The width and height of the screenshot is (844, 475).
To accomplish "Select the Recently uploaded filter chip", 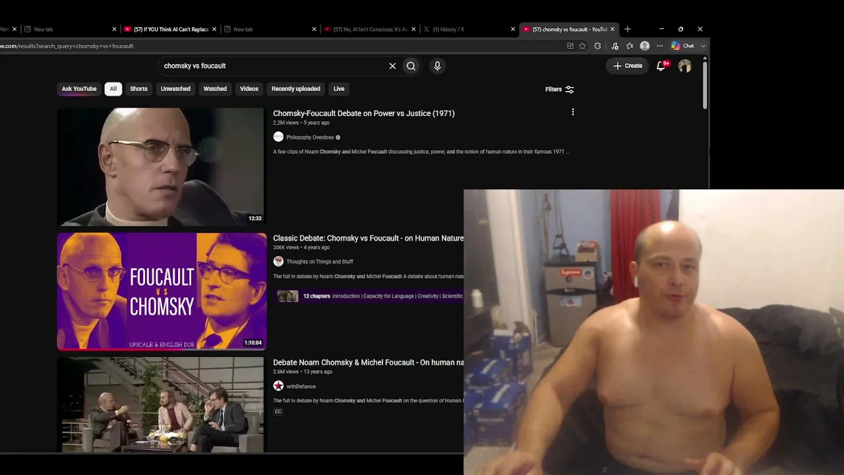I will pos(296,89).
